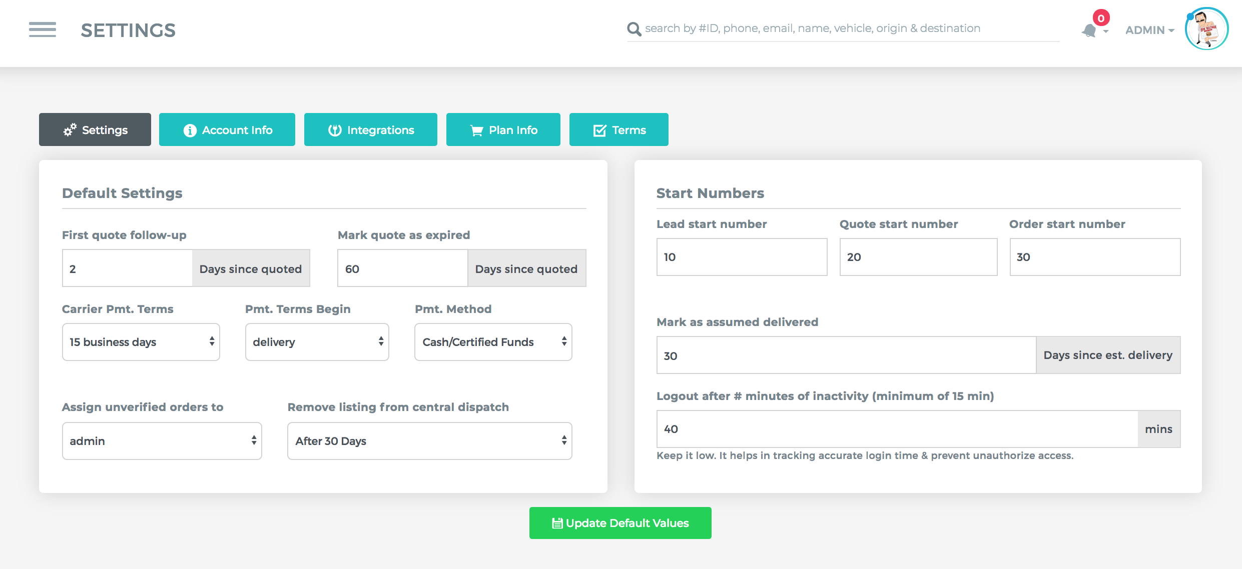Open the hamburger navigation menu

click(43, 30)
